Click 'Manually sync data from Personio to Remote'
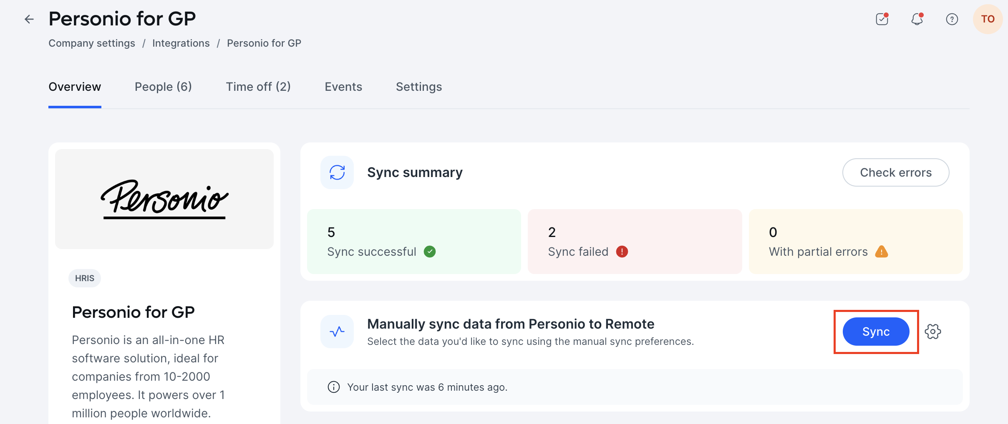This screenshot has height=424, width=1008. [511, 324]
